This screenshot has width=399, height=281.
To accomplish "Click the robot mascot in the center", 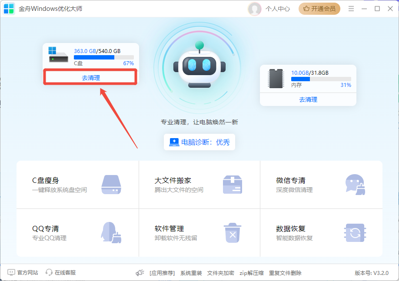I will pyautogui.click(x=199, y=65).
